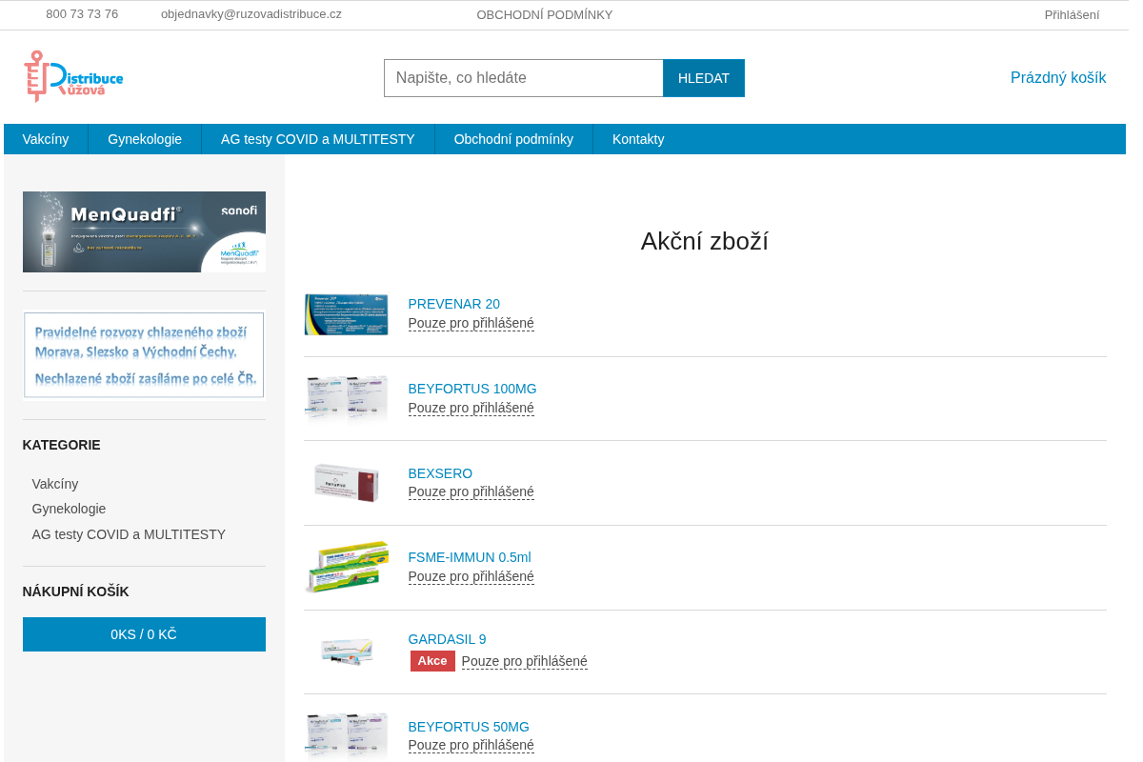Viewport: 1143px width, 762px height.
Task: Select Gynekologie in sidebar categories
Action: point(70,509)
